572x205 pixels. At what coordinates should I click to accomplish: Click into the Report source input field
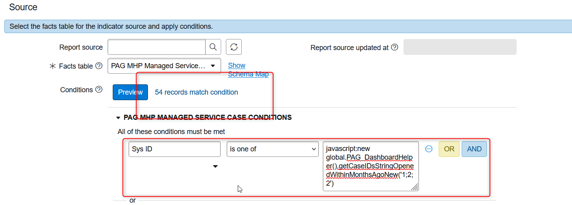(x=156, y=47)
